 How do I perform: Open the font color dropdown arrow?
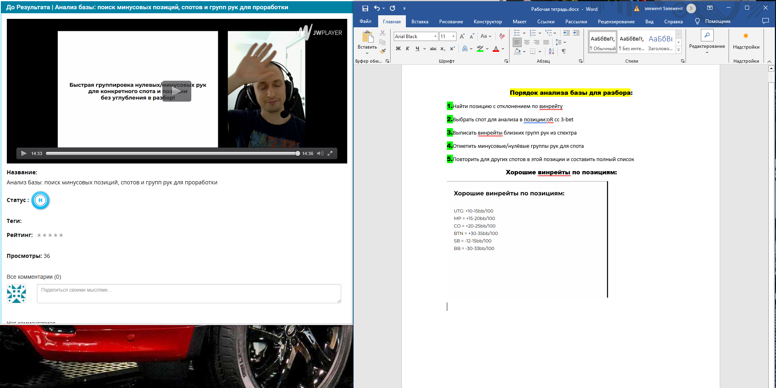tap(503, 49)
